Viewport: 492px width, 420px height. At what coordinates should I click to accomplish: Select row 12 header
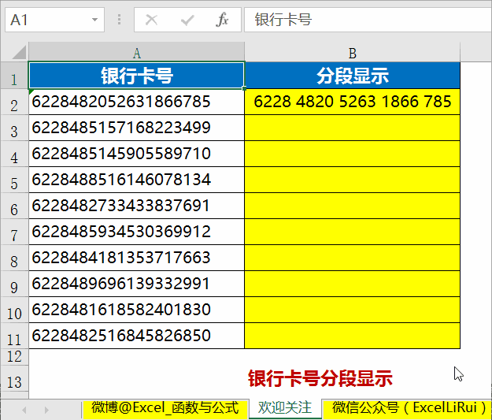pos(14,357)
